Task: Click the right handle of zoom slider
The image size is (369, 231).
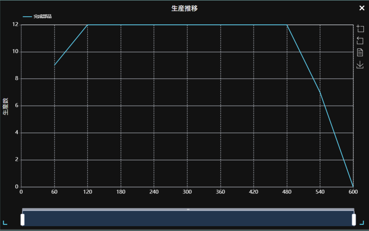Action: pos(354,219)
